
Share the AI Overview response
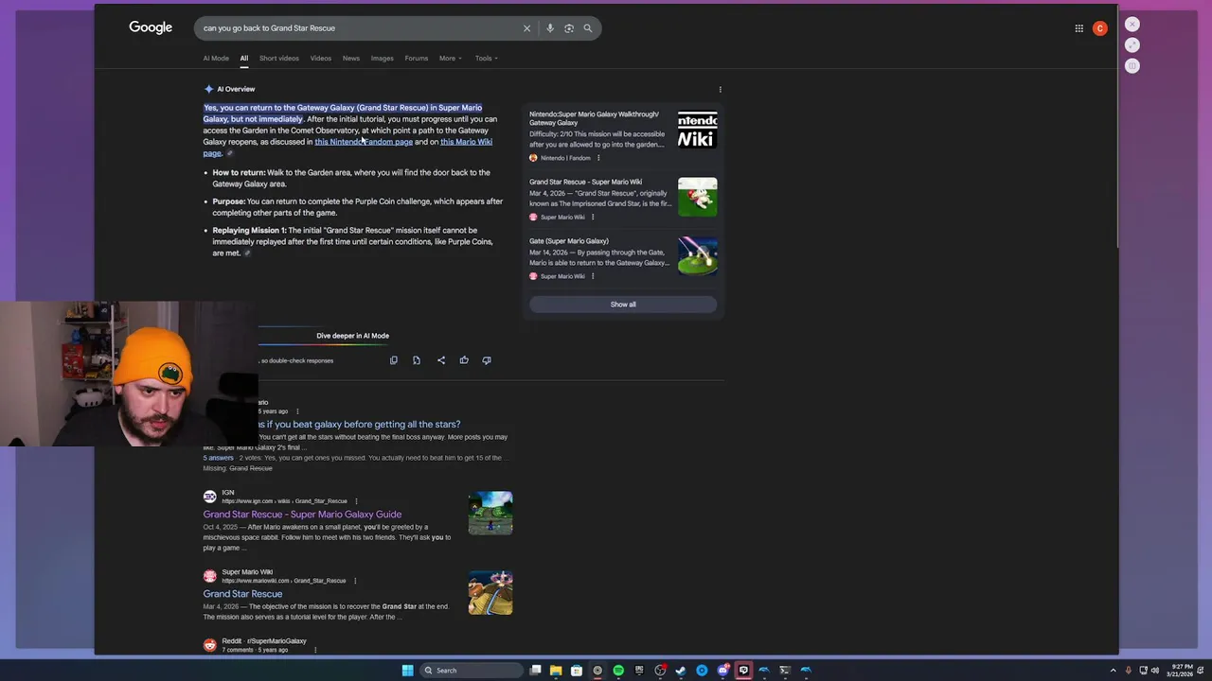[x=441, y=360]
